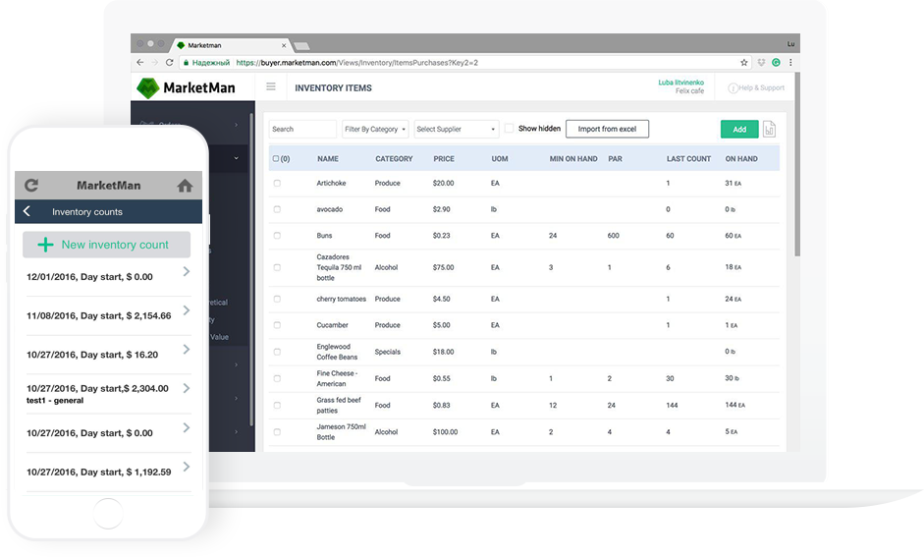Image resolution: width=924 pixels, height=557 pixels.
Task: Check the Englewood Coffee Beans row checkbox
Action: (277, 352)
